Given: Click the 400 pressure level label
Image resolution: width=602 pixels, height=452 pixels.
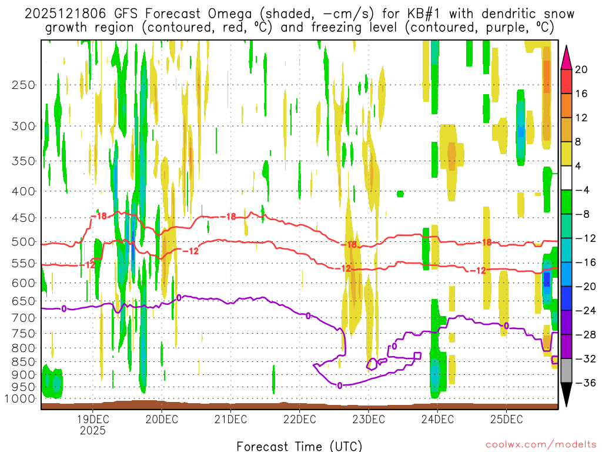Looking at the screenshot, I should 24,191.
